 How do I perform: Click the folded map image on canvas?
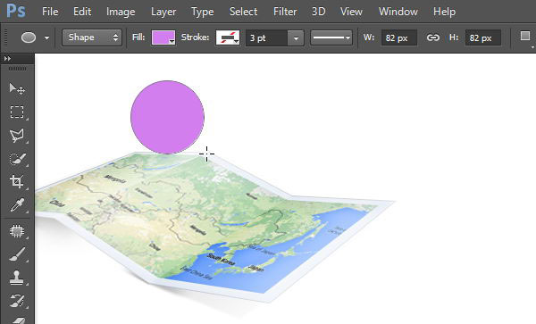coord(215,227)
